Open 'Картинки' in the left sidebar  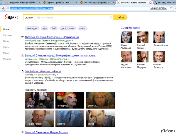(x=8, y=35)
